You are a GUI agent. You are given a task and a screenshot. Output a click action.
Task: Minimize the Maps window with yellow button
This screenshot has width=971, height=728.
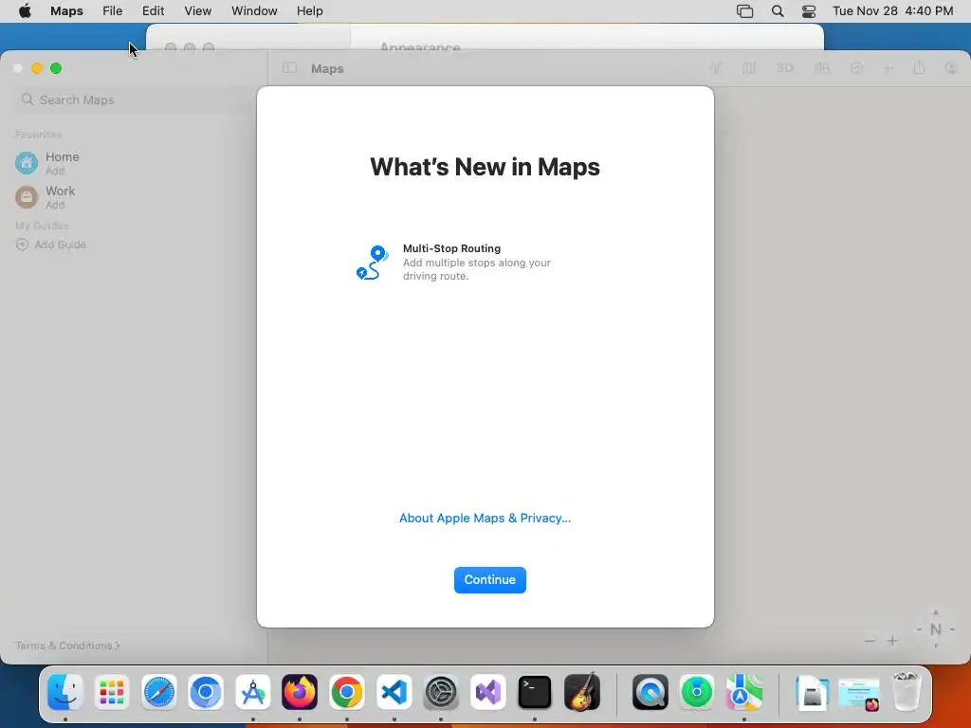(37, 68)
